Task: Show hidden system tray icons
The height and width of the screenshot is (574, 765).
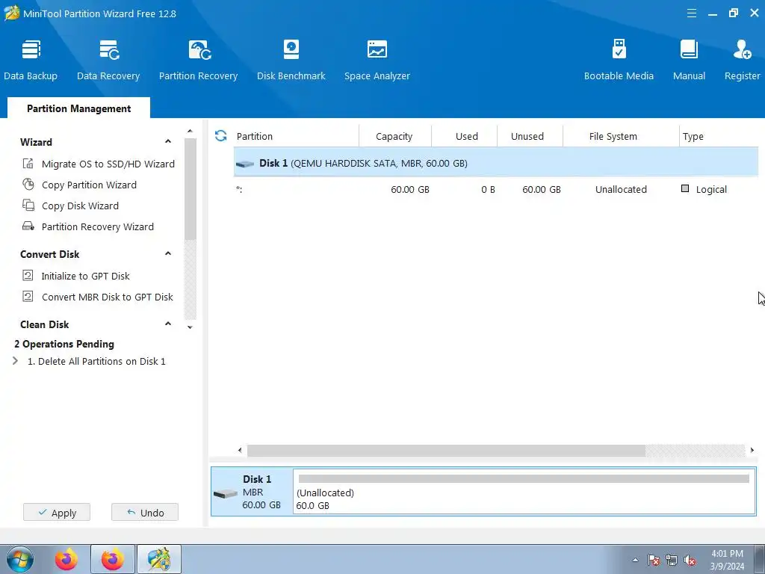Action: coord(635,561)
